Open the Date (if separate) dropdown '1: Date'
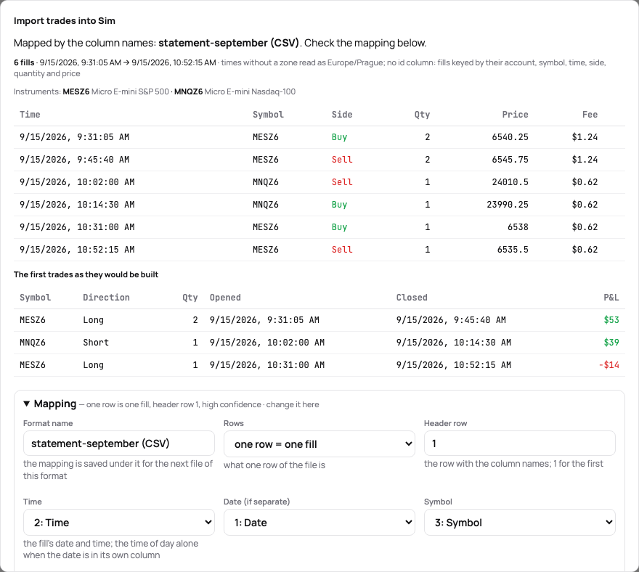This screenshot has height=572, width=639. 319,523
